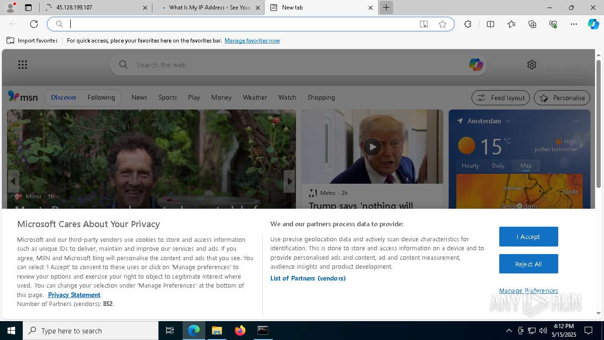Open weather card more options
Viewport: 604px width, 340px height.
576,121
